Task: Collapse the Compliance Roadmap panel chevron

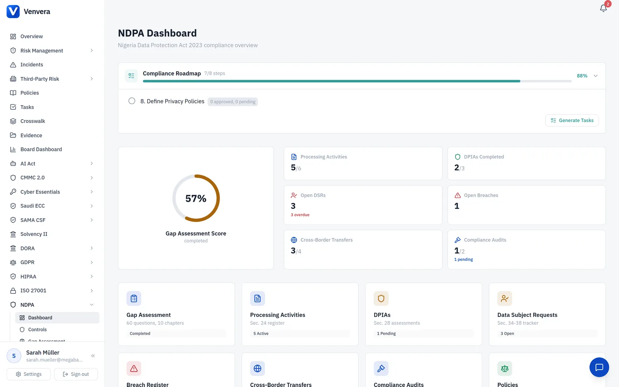Action: pos(595,76)
